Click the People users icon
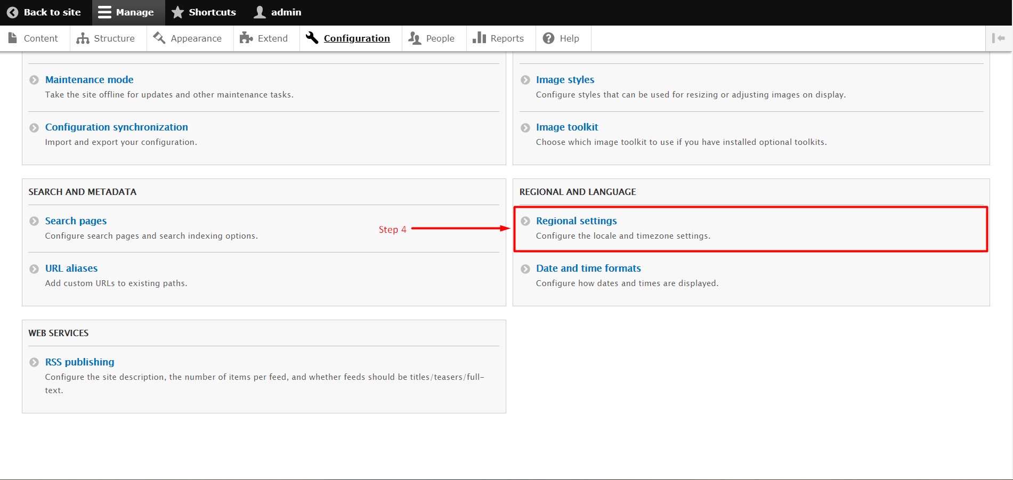This screenshot has width=1013, height=480. click(415, 38)
